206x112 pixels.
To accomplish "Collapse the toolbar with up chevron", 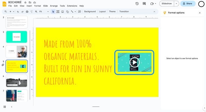I will pos(154,12).
